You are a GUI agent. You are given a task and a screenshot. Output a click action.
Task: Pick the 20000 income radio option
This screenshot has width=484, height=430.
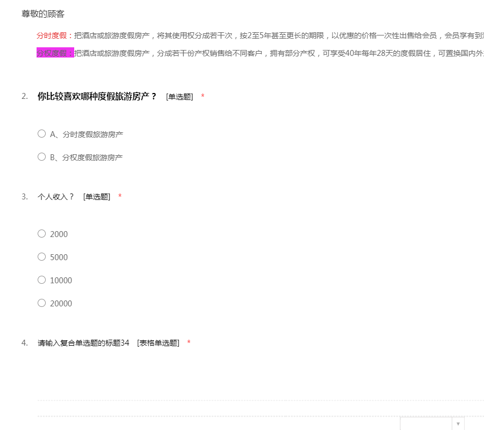click(41, 303)
